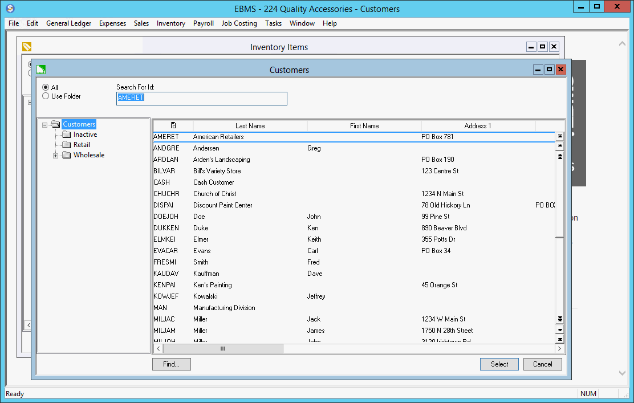Select the All radio button
The image size is (634, 403).
[46, 88]
